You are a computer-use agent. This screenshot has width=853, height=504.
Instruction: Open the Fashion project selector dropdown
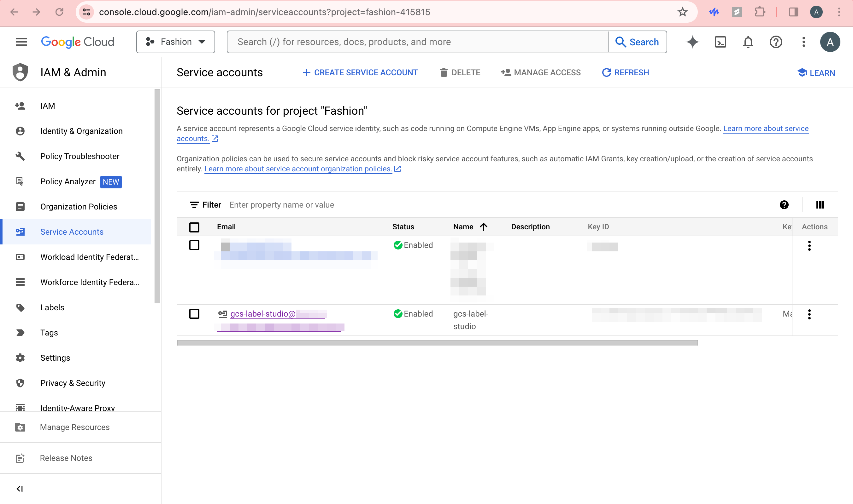(x=175, y=42)
